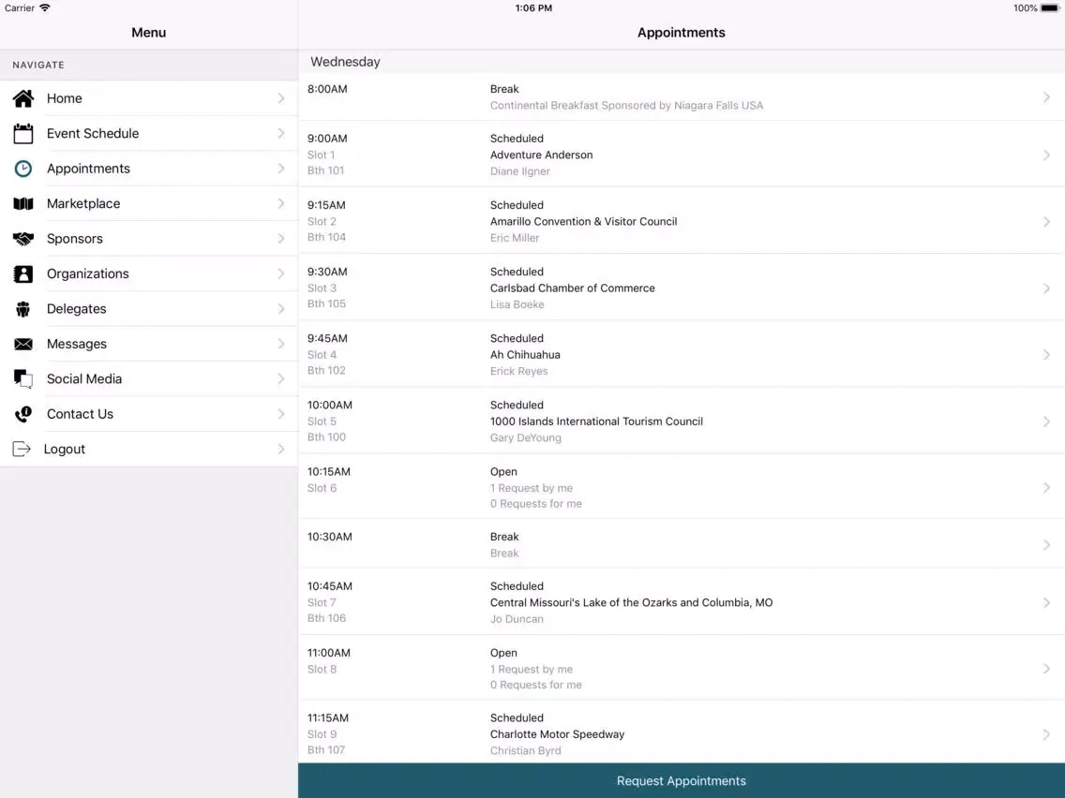Tap the chevron on the Adventure Anderson row
Viewport: 1065px width, 798px height.
click(x=1046, y=155)
